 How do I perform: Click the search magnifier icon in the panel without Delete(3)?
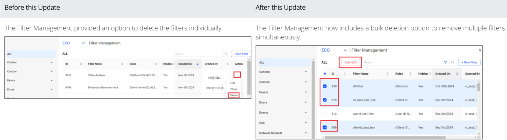click(x=226, y=54)
